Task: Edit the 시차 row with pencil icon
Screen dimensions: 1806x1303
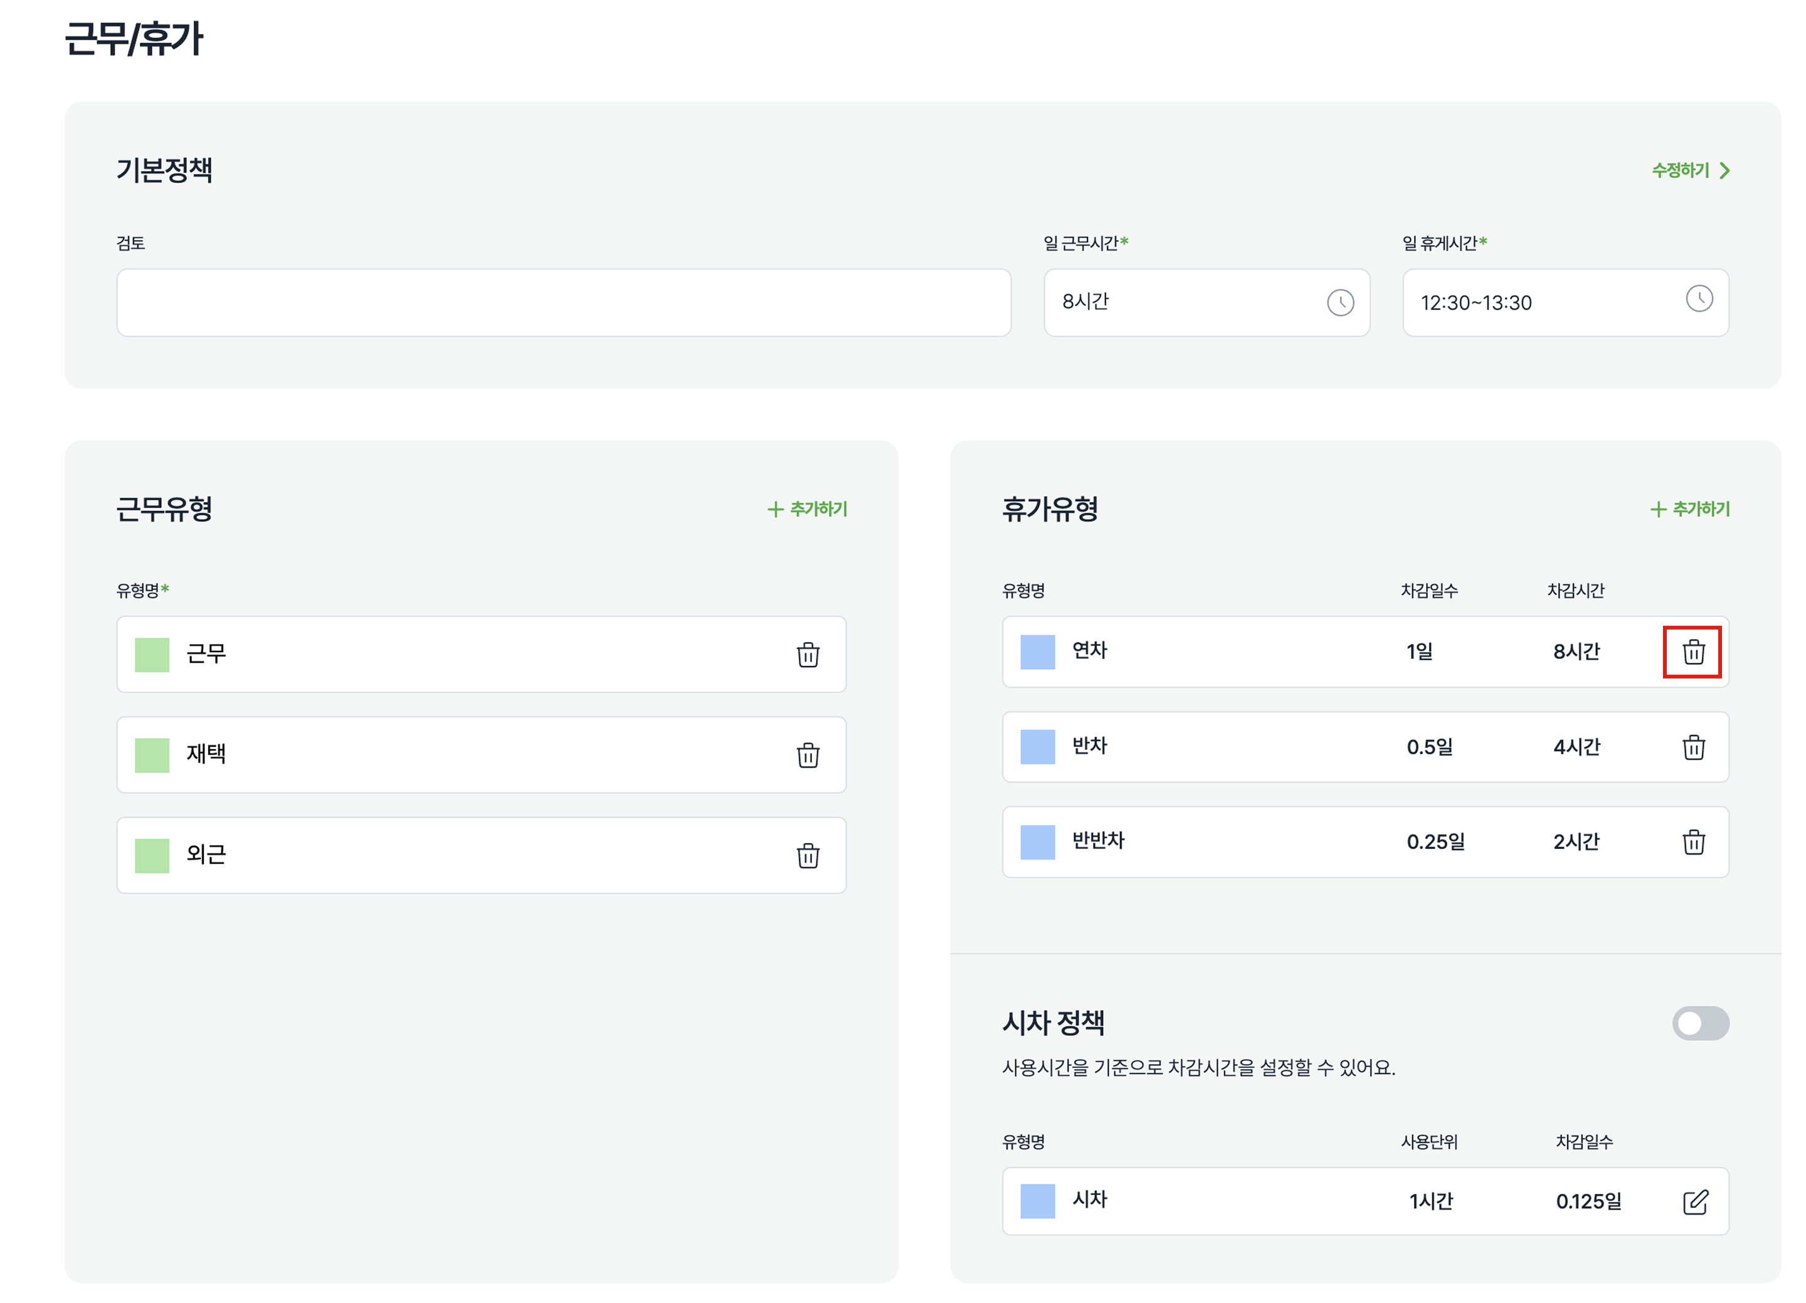Action: coord(1695,1202)
